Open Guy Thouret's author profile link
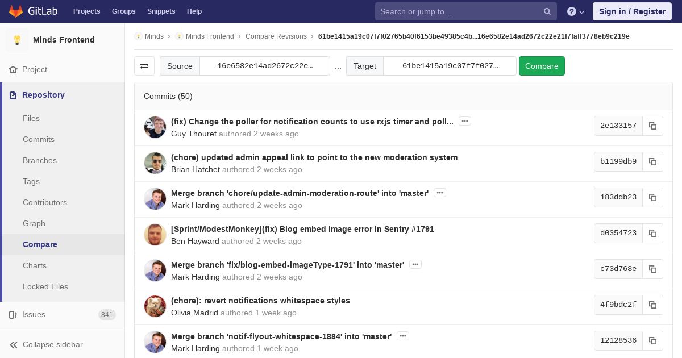 coord(194,134)
